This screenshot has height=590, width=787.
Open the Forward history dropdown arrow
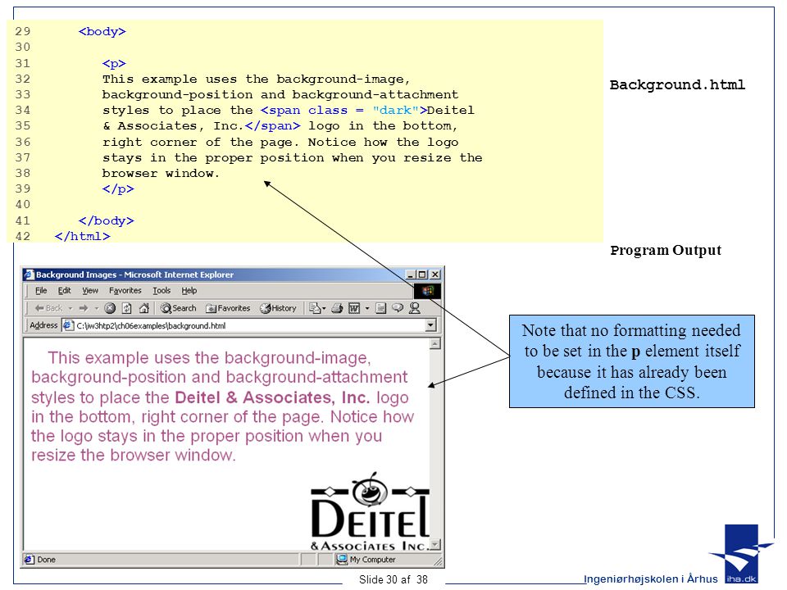click(x=97, y=308)
